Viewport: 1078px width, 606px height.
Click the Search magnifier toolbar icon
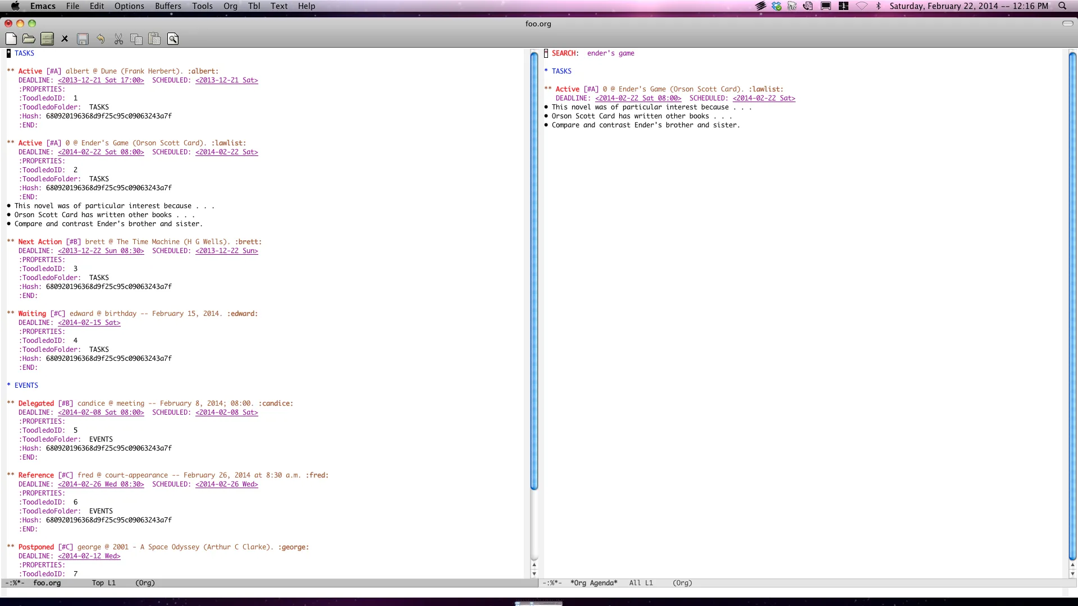(173, 39)
